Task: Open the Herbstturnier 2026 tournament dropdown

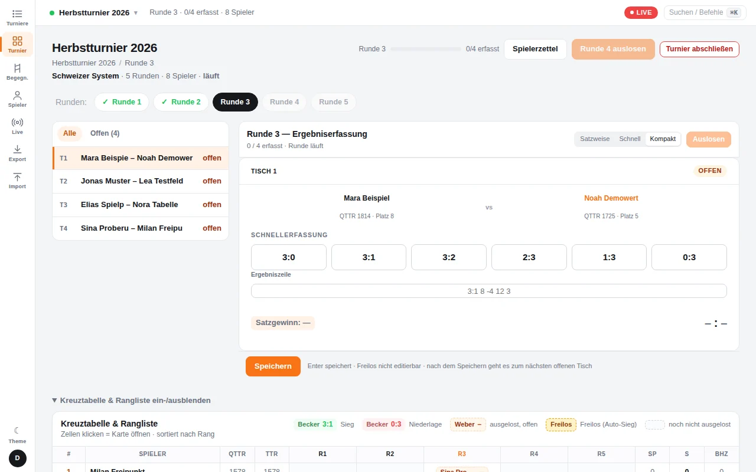Action: (x=94, y=12)
